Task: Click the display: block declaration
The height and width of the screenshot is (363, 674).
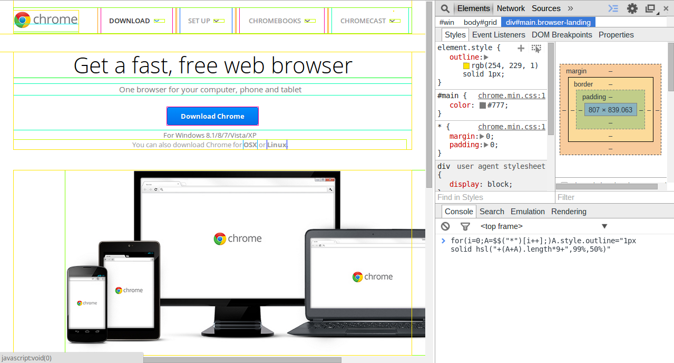Action: (x=481, y=184)
